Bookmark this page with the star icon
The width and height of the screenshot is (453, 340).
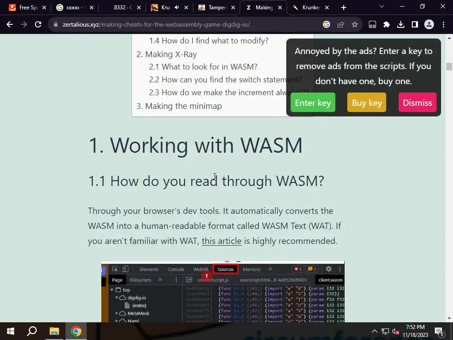(x=355, y=25)
